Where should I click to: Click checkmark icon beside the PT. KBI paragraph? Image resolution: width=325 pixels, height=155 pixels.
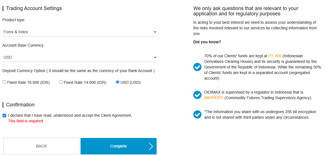197,67
